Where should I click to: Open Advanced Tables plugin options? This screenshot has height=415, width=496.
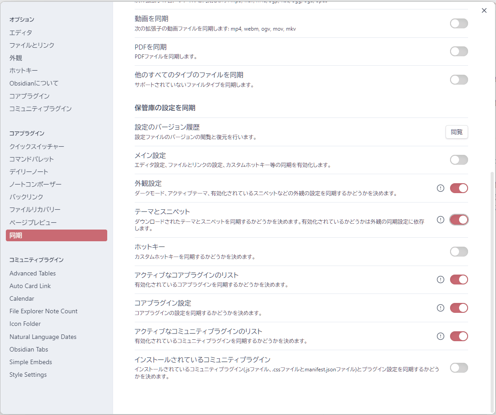32,273
